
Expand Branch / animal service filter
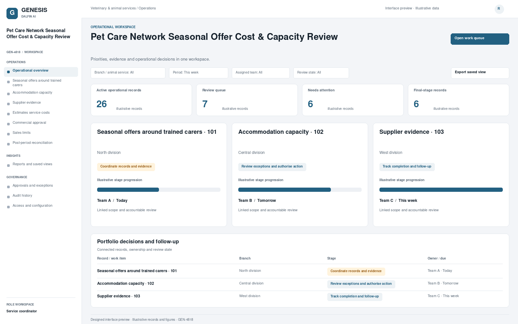click(x=128, y=73)
